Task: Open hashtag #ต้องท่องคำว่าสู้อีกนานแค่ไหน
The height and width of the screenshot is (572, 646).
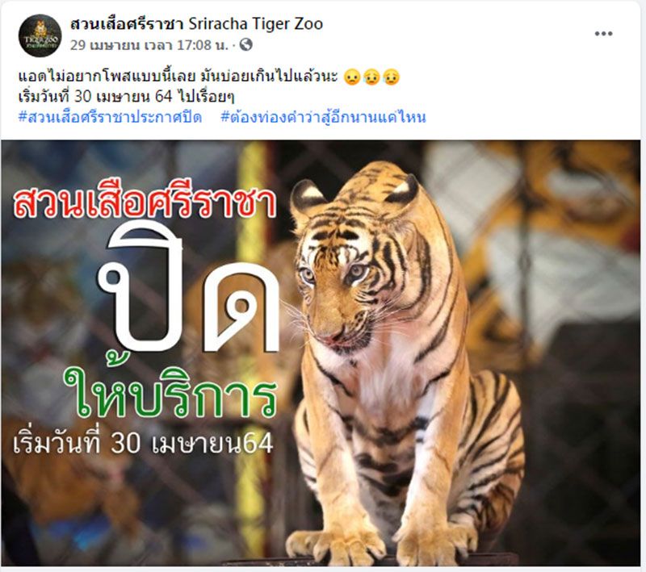Action: [324, 117]
